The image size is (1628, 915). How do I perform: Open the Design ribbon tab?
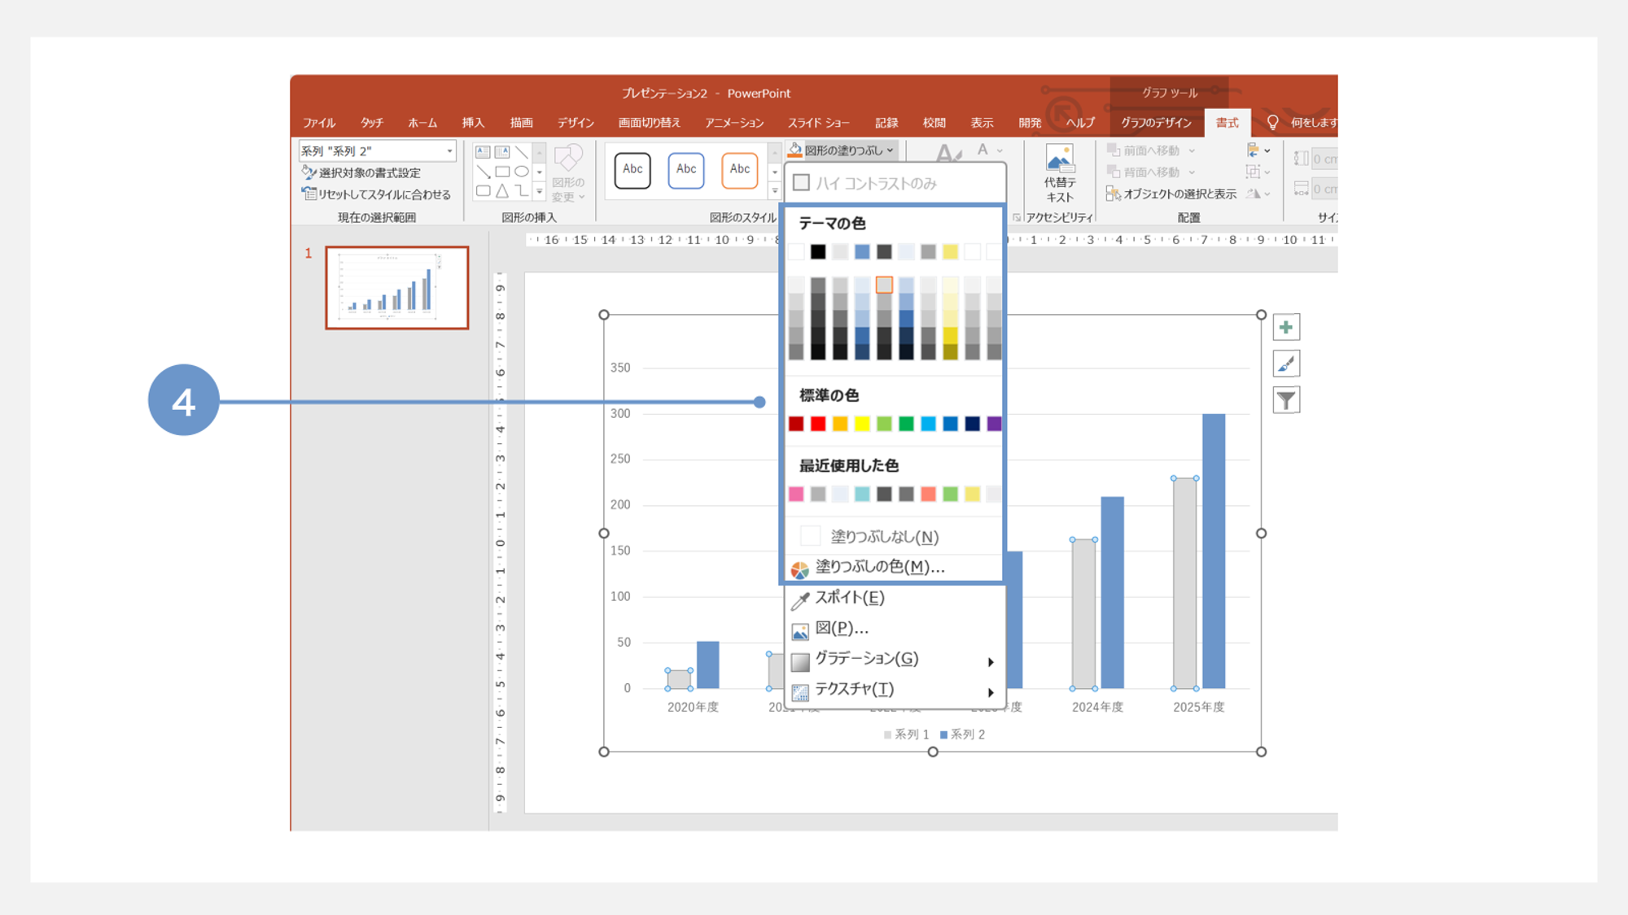coord(575,122)
